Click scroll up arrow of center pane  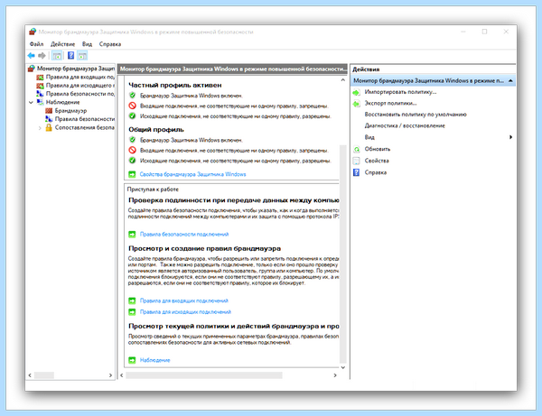point(342,80)
